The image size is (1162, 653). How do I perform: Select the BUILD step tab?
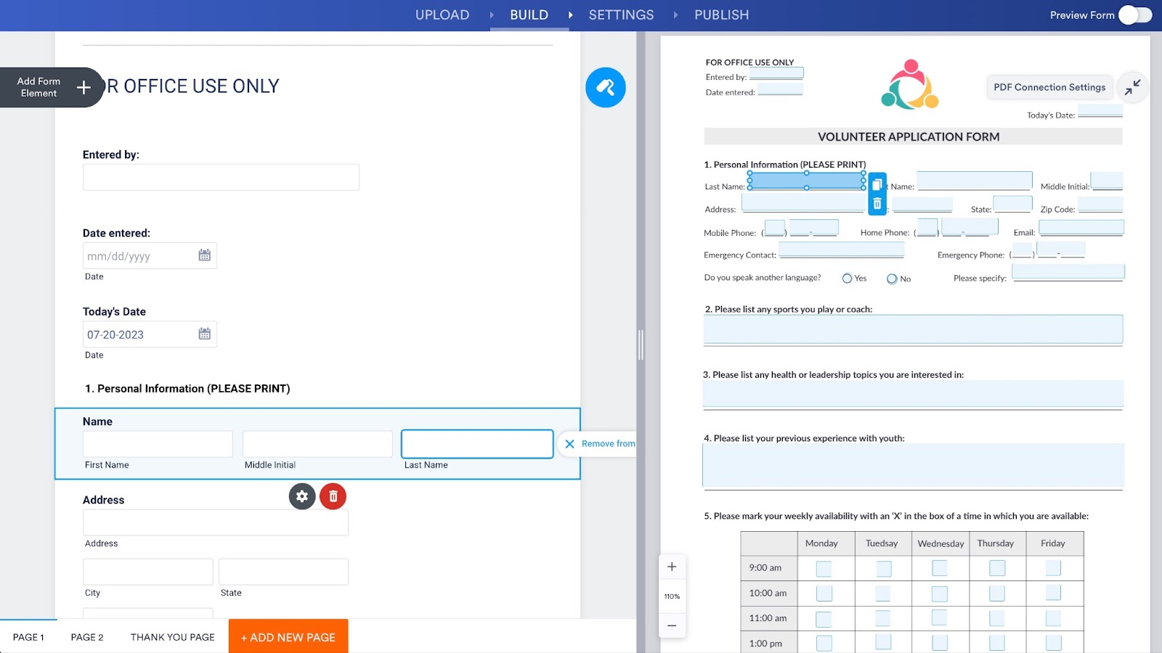529,15
